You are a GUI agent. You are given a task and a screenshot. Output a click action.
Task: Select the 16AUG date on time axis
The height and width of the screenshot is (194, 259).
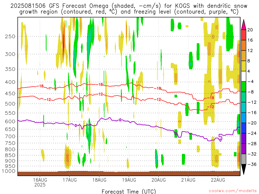(x=40, y=180)
